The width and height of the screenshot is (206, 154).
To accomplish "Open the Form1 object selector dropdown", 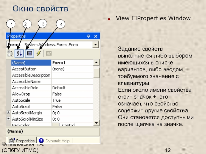I will point(96,45).
